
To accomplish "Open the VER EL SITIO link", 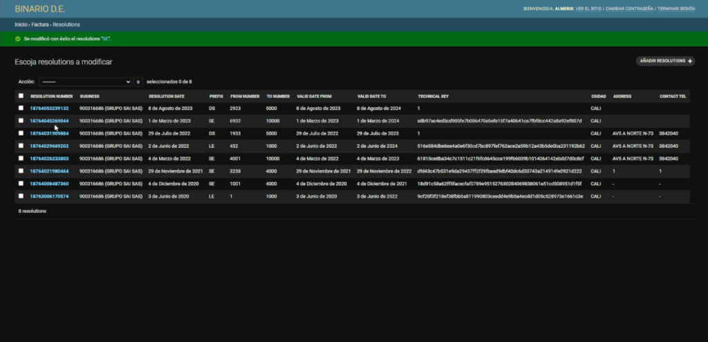I will 588,9.
